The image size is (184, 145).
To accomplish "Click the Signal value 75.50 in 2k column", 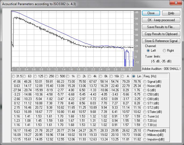I will pos(82,82).
